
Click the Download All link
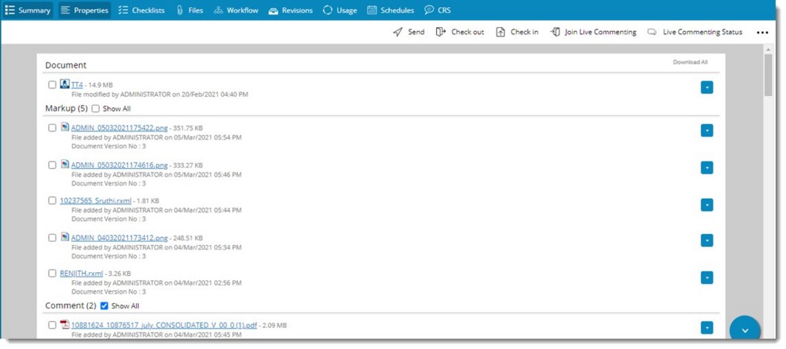point(690,62)
